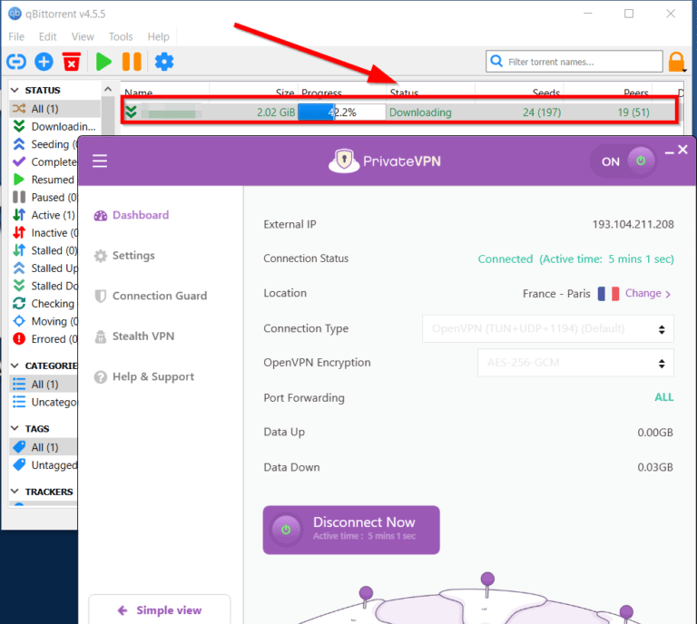
Task: Minimize the PrivateVPN window
Action: pyautogui.click(x=669, y=152)
